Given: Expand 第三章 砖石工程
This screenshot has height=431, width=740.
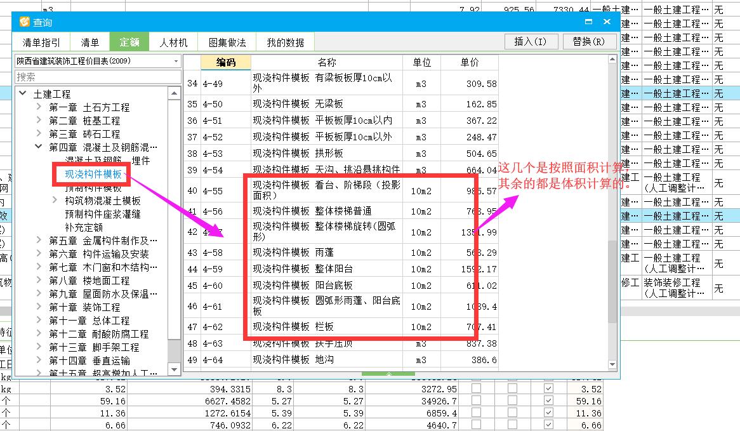Looking at the screenshot, I should pos(39,133).
